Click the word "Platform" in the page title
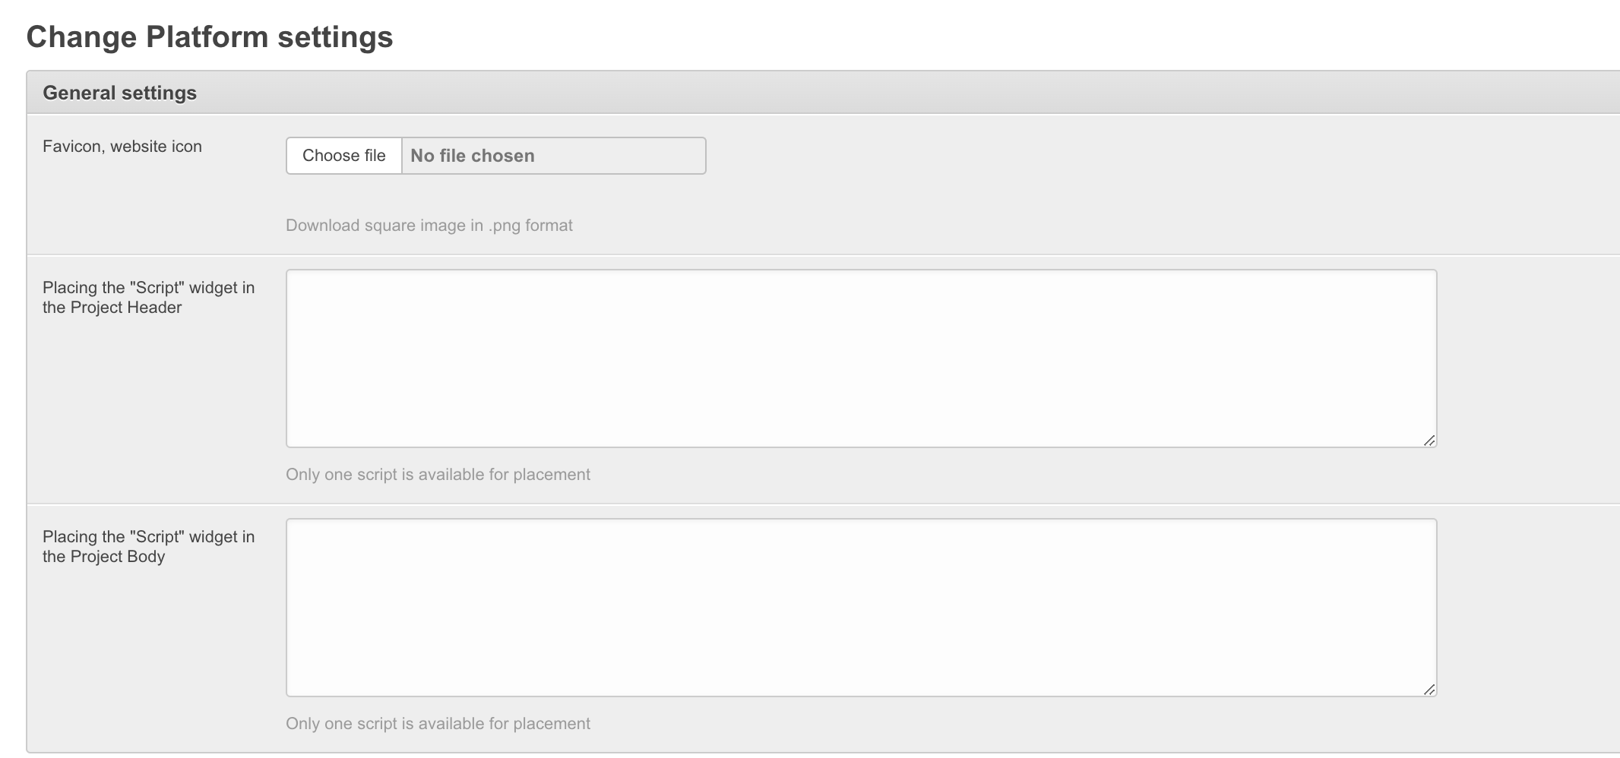Viewport: 1620px width, 758px height. point(207,36)
